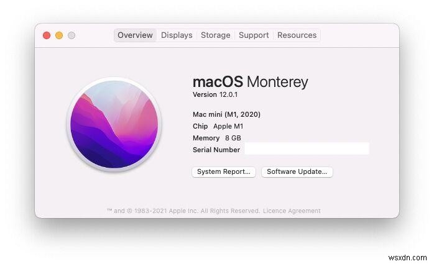Click the macOS Monterey wallpaper logo
The height and width of the screenshot is (264, 434).
point(114,124)
